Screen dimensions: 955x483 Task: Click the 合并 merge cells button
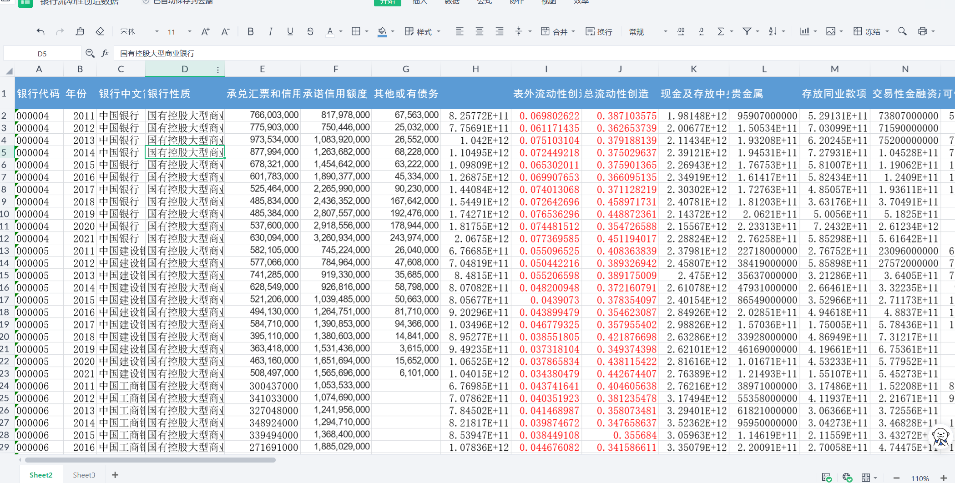point(554,31)
